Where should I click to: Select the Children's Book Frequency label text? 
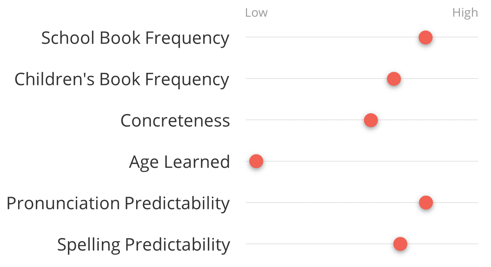pos(122,79)
